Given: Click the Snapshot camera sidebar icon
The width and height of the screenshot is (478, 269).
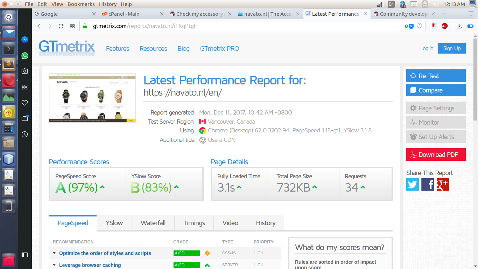Looking at the screenshot, I should [x=25, y=71].
